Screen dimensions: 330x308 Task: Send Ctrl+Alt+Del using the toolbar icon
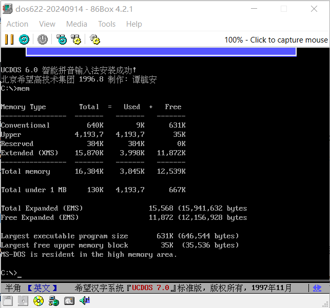point(62,39)
